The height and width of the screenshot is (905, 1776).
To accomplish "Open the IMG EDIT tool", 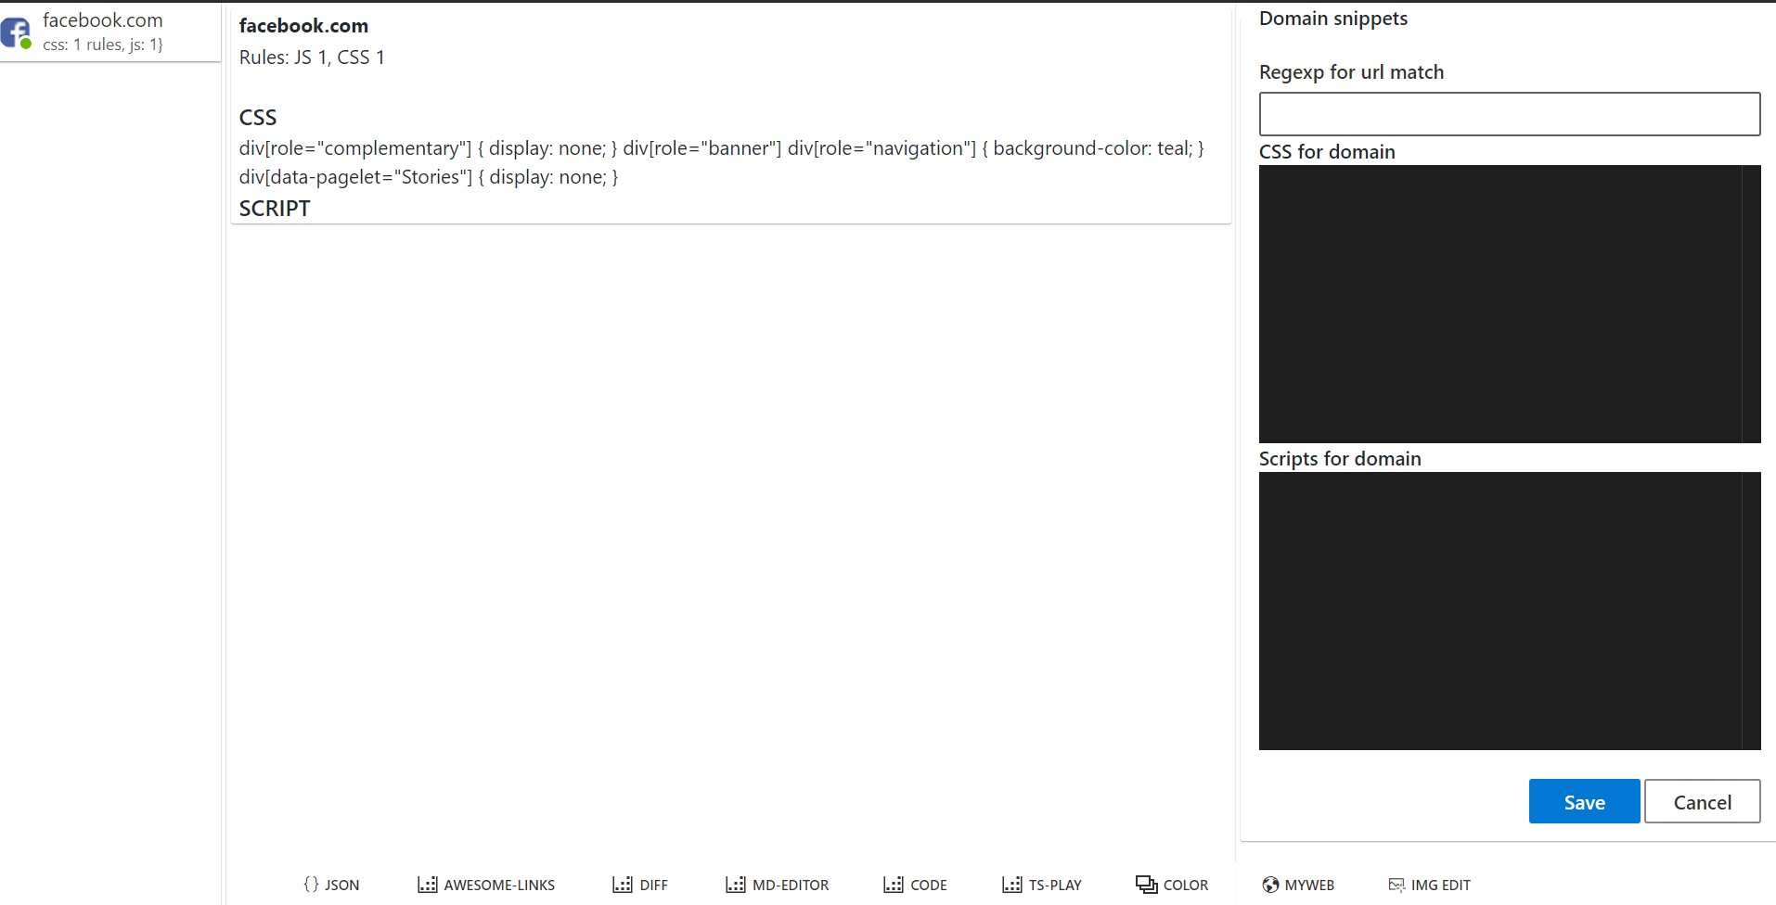I will coord(1429,885).
